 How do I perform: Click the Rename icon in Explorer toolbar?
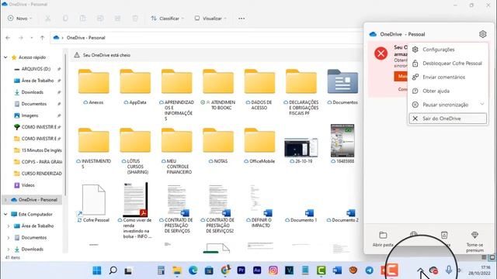coord(100,19)
